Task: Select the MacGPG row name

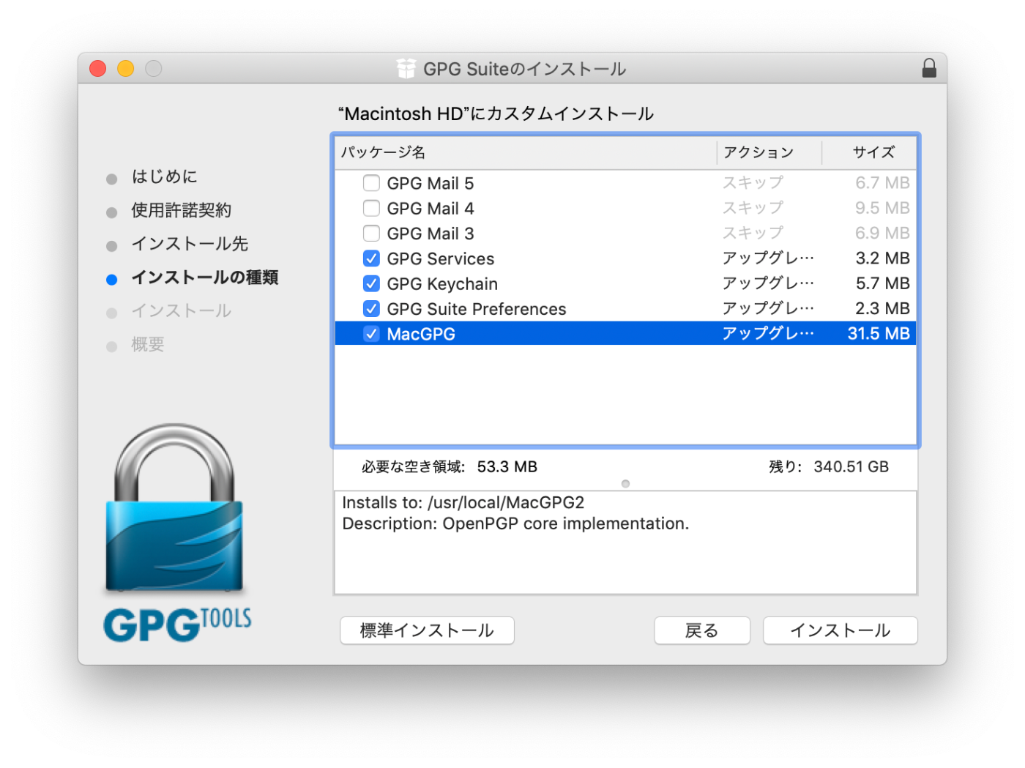Action: click(421, 334)
